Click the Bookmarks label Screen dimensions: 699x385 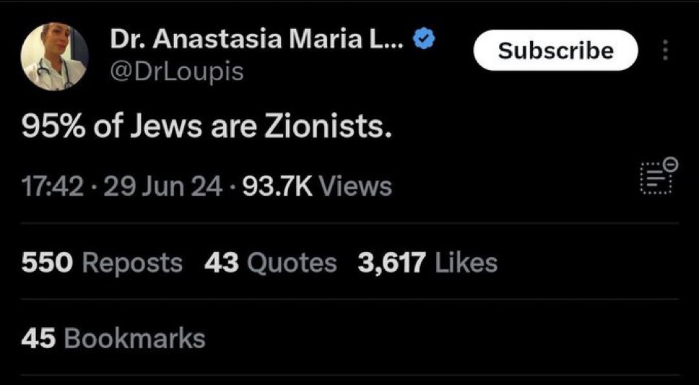pos(134,338)
